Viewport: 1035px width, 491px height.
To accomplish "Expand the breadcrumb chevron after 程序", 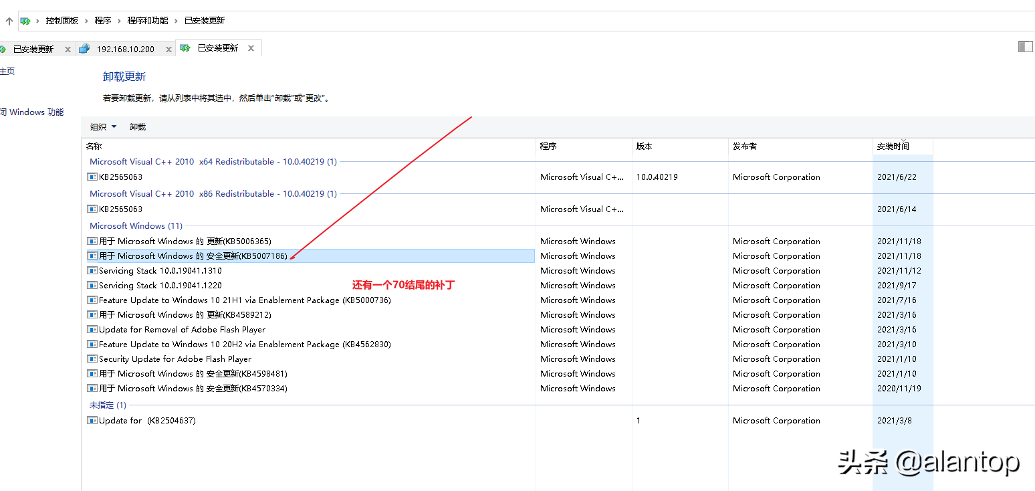I will coord(119,21).
